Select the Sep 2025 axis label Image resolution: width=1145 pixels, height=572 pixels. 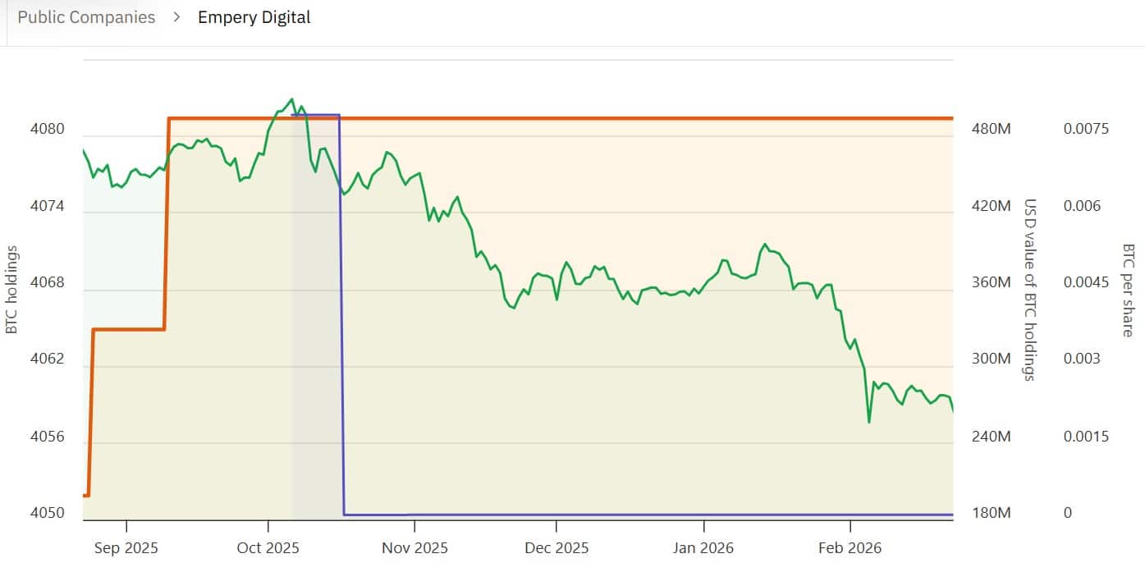point(126,547)
